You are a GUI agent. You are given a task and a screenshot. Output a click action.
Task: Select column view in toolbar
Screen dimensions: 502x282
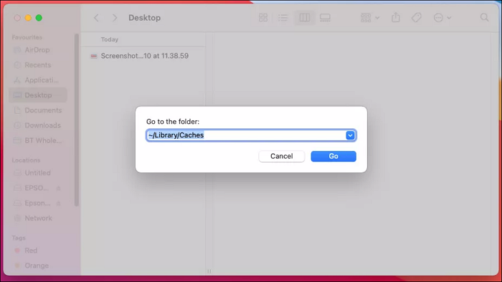(x=304, y=18)
